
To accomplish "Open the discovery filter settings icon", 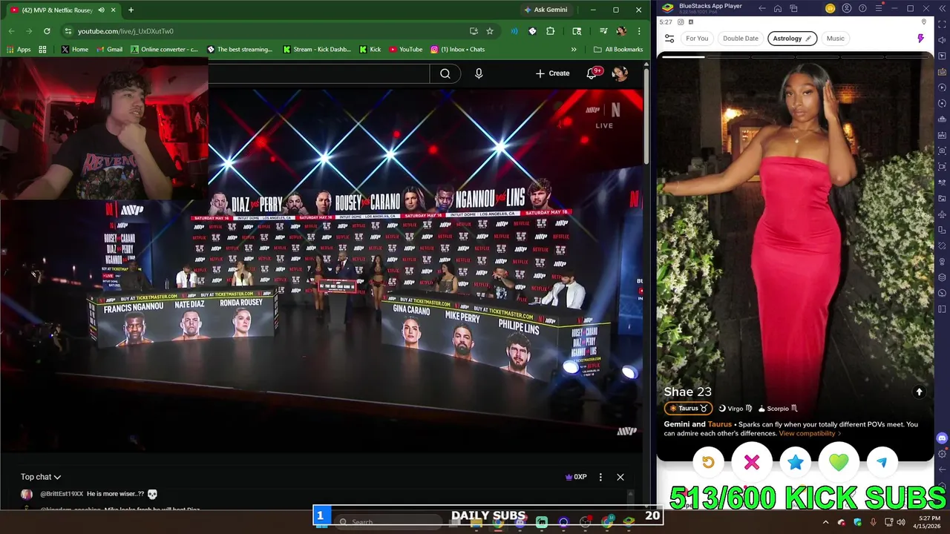I will tap(669, 39).
